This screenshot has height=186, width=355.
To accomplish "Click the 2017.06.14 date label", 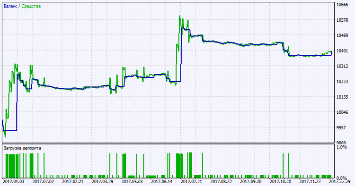I will 162,181.
